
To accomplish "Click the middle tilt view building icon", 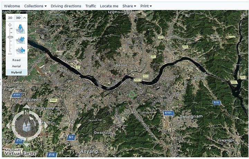I will (x=20, y=40).
